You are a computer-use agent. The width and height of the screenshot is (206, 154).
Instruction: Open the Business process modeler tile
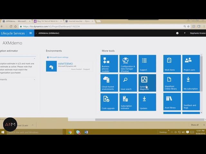click(x=109, y=64)
